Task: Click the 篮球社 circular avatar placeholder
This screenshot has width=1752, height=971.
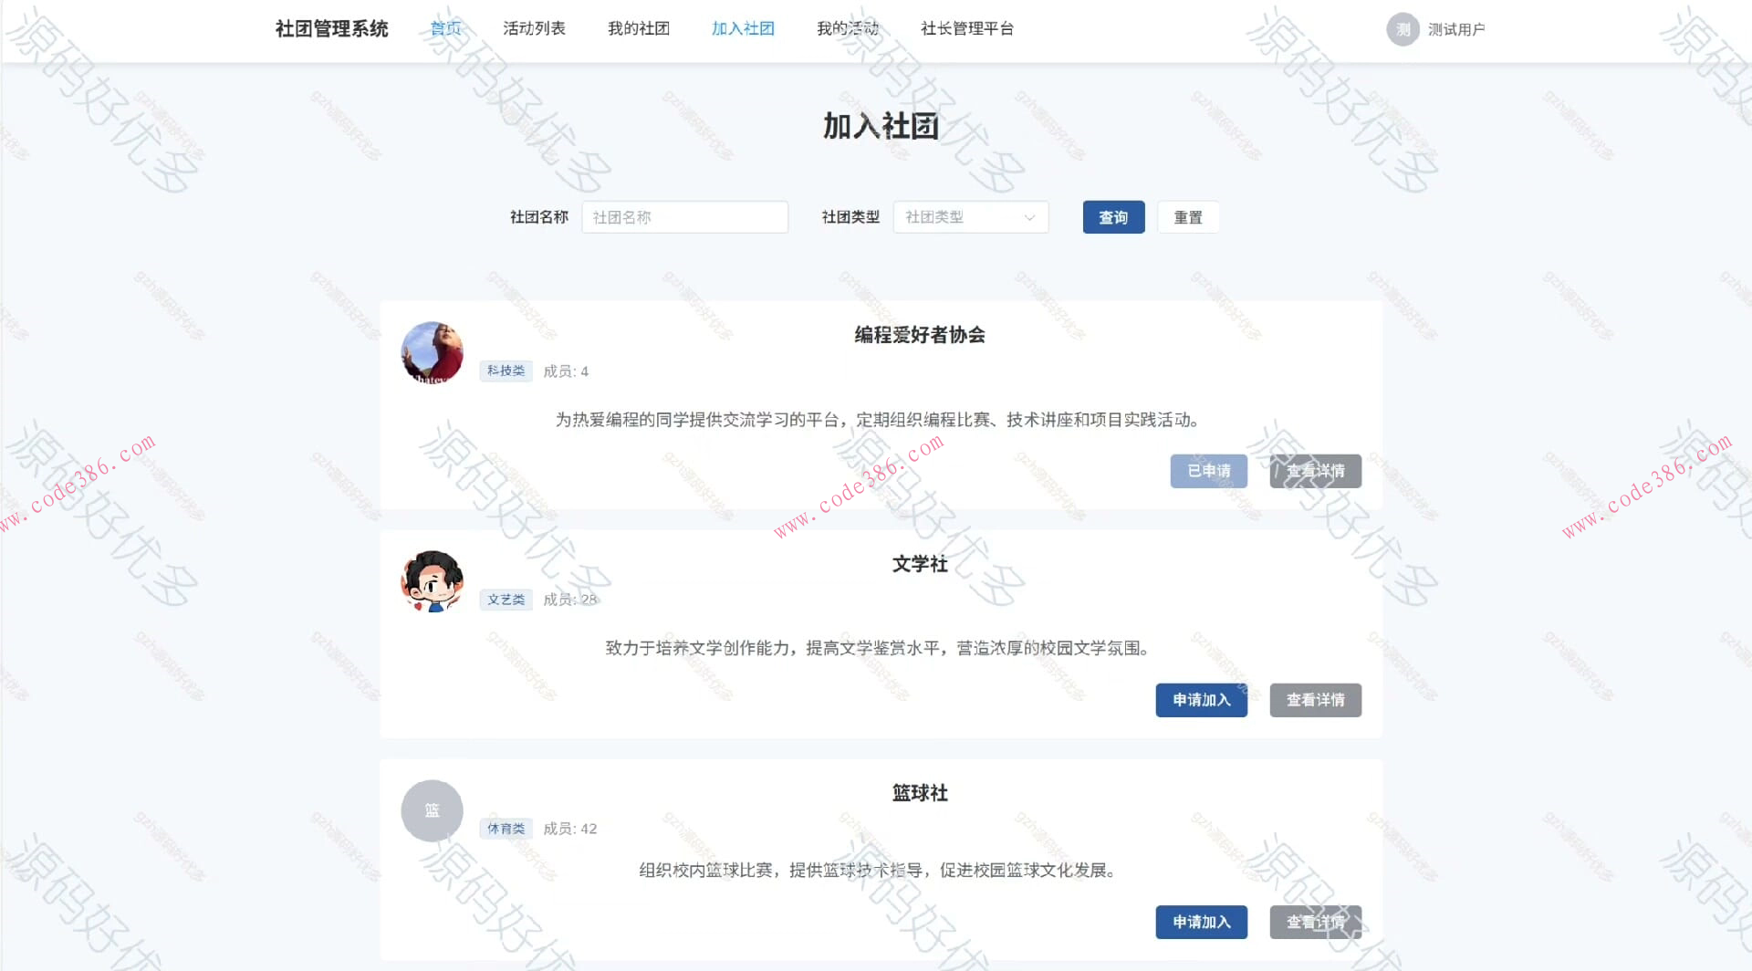Action: tap(431, 810)
